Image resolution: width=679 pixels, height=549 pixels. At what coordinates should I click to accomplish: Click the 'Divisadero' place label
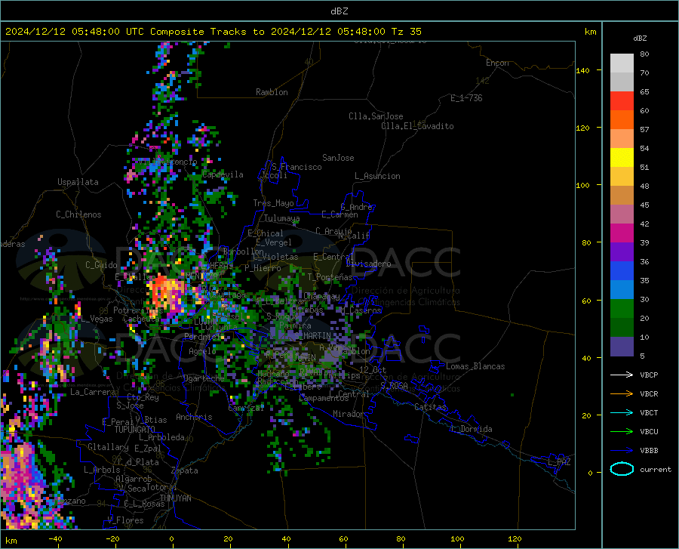tap(368, 264)
